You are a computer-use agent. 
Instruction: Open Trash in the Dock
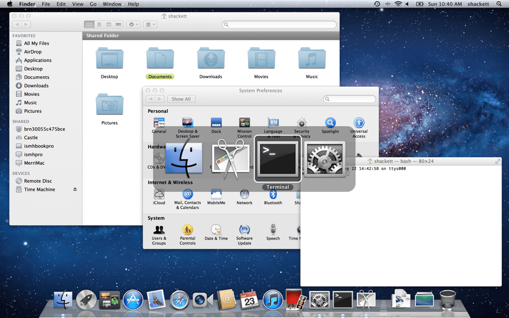(x=448, y=300)
